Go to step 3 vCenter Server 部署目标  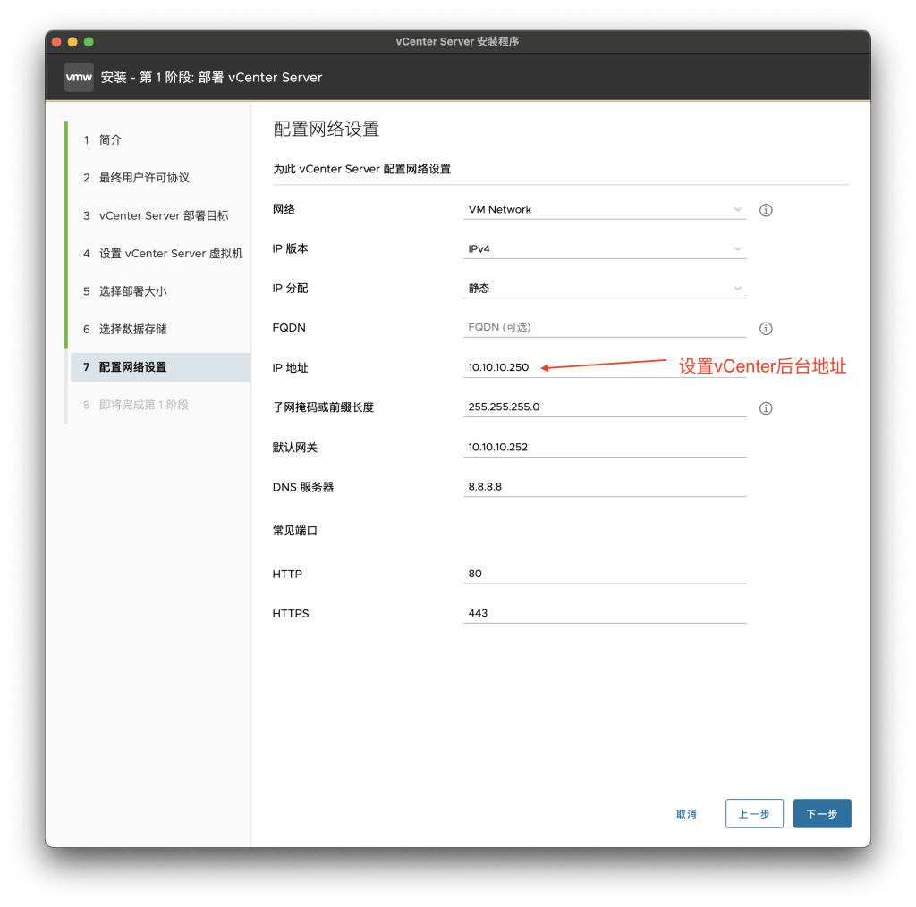(x=157, y=216)
